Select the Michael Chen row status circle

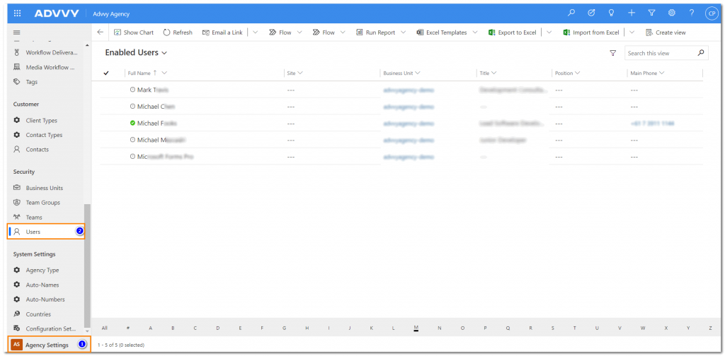click(132, 107)
